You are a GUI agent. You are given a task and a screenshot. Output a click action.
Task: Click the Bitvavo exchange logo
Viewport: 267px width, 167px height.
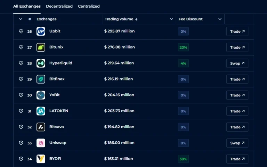[x=41, y=127]
